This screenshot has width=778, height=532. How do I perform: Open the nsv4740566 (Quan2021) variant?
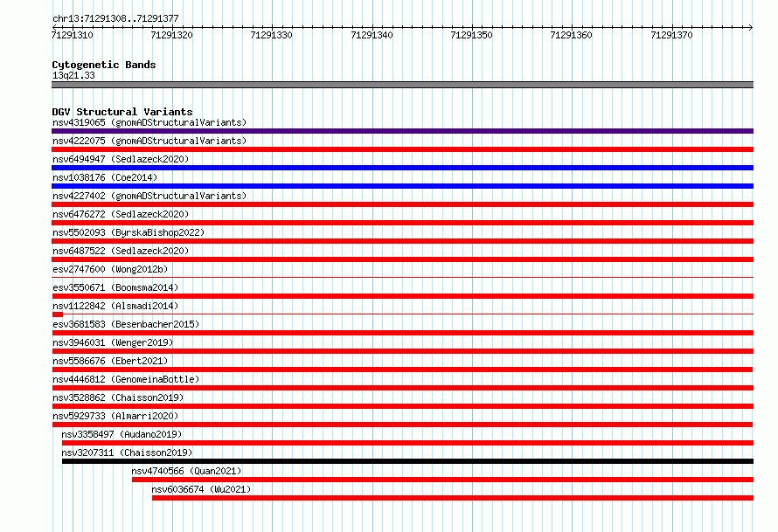(x=186, y=471)
